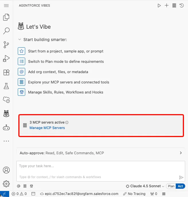Open the Salesforce org browser cloud icon
The width and height of the screenshot is (188, 197).
pos(6,100)
